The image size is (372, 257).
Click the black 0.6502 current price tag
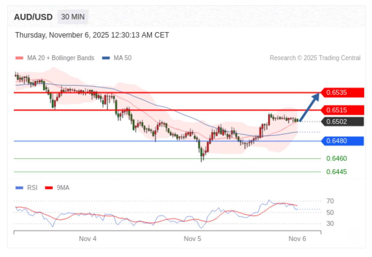click(x=342, y=122)
